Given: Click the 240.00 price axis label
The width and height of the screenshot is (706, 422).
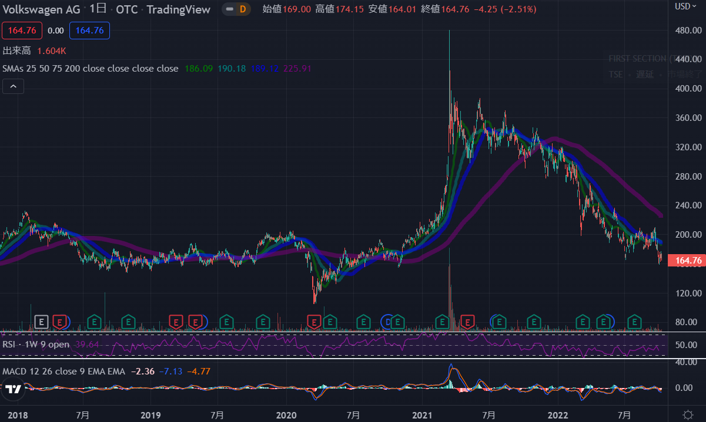Looking at the screenshot, I should 689,205.
